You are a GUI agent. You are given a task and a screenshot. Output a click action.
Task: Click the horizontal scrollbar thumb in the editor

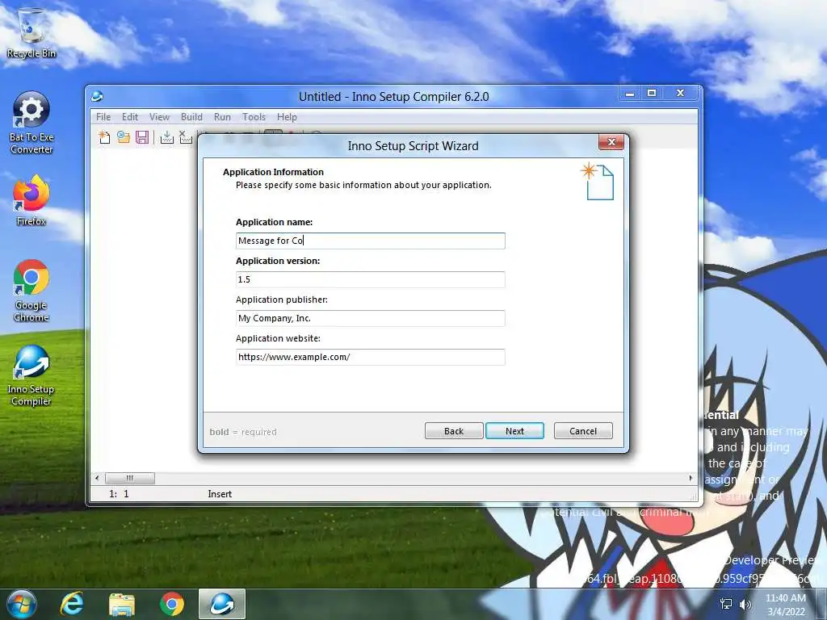click(130, 478)
